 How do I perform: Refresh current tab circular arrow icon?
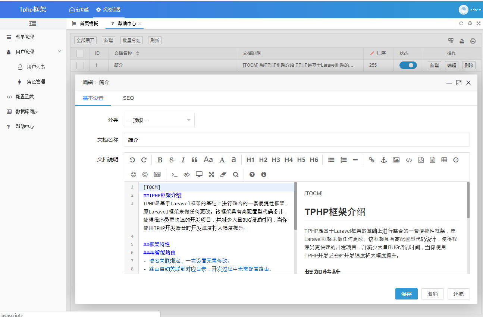[x=461, y=23]
